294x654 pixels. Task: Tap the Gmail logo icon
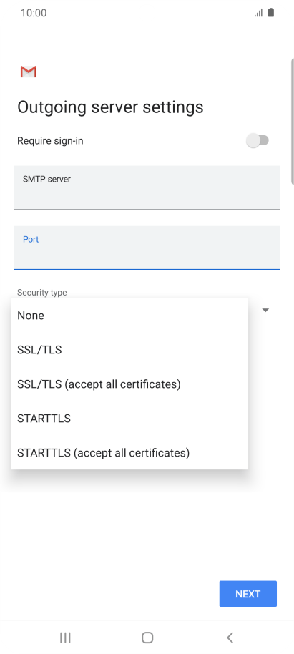(x=29, y=72)
